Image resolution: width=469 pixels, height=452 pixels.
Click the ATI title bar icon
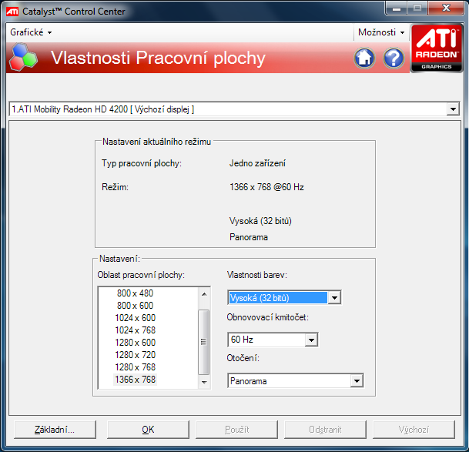point(12,12)
